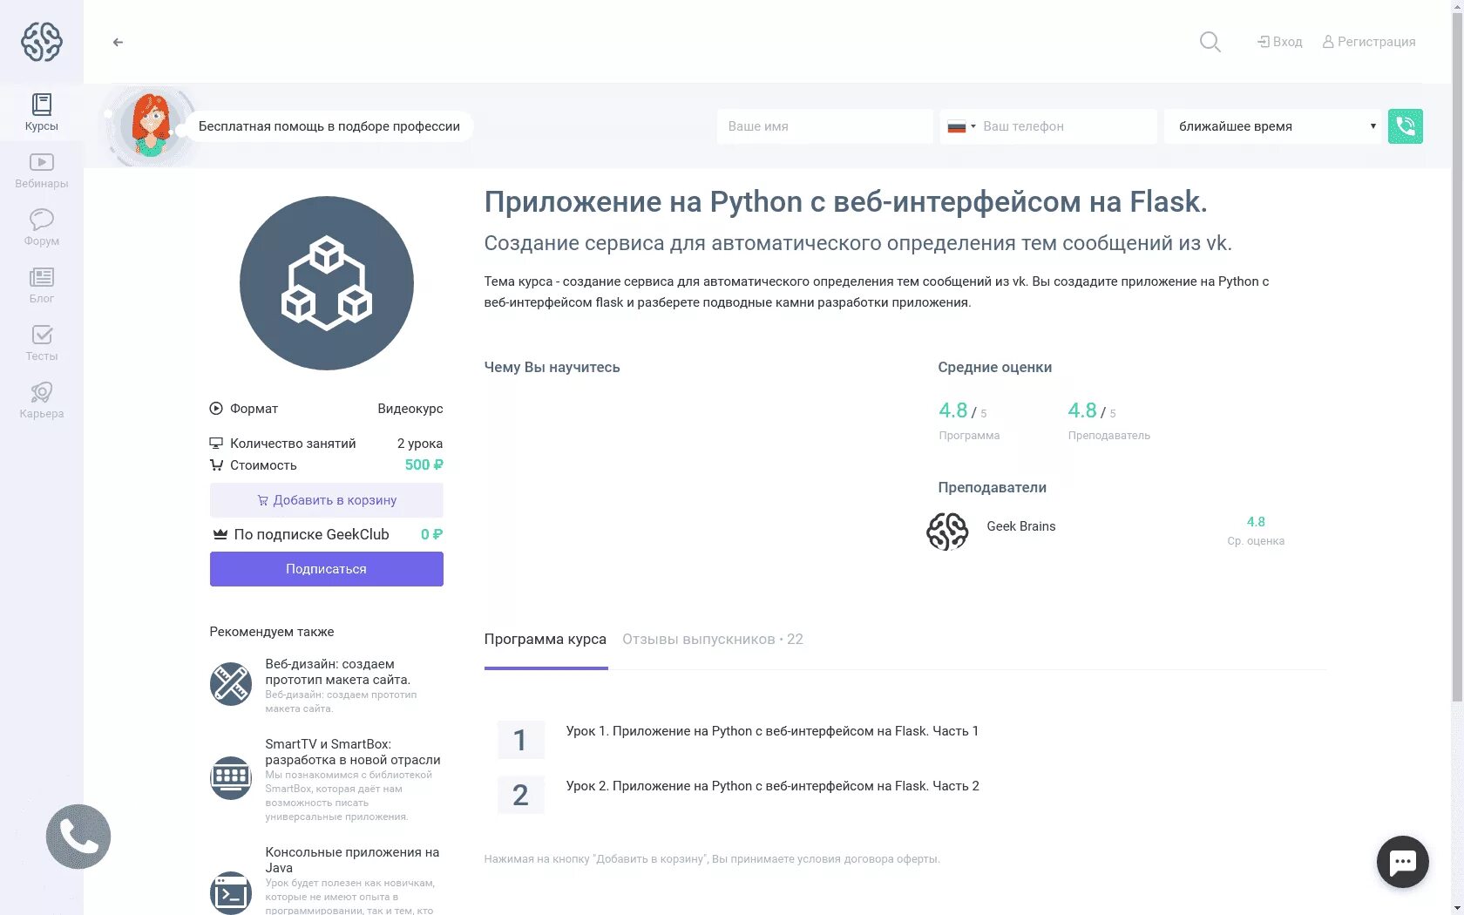The width and height of the screenshot is (1464, 915).
Task: Click lesson number 1 badge
Action: point(520,740)
